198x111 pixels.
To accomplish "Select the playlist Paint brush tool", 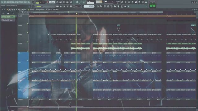I will [x=10, y=10].
